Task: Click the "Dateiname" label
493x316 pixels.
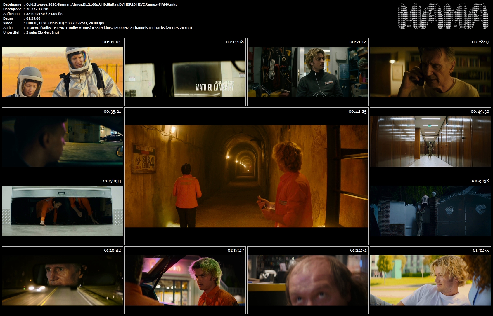Action: point(12,4)
